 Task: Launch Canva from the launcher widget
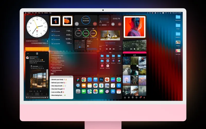coord(113,80)
